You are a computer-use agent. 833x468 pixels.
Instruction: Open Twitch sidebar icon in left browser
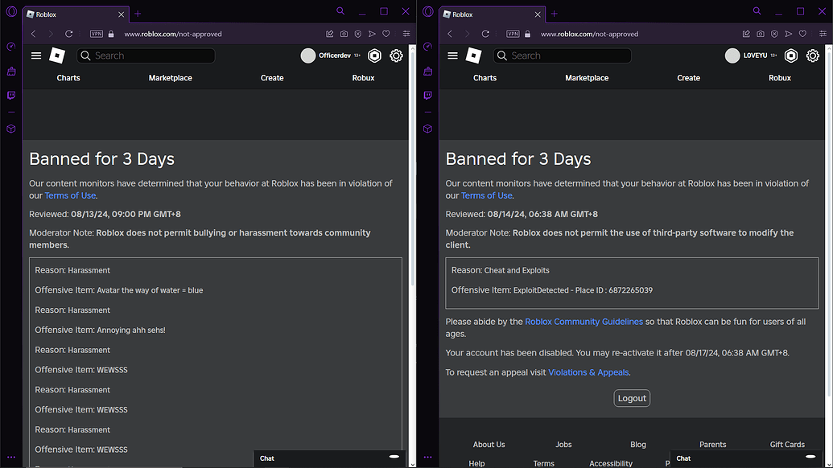point(11,96)
